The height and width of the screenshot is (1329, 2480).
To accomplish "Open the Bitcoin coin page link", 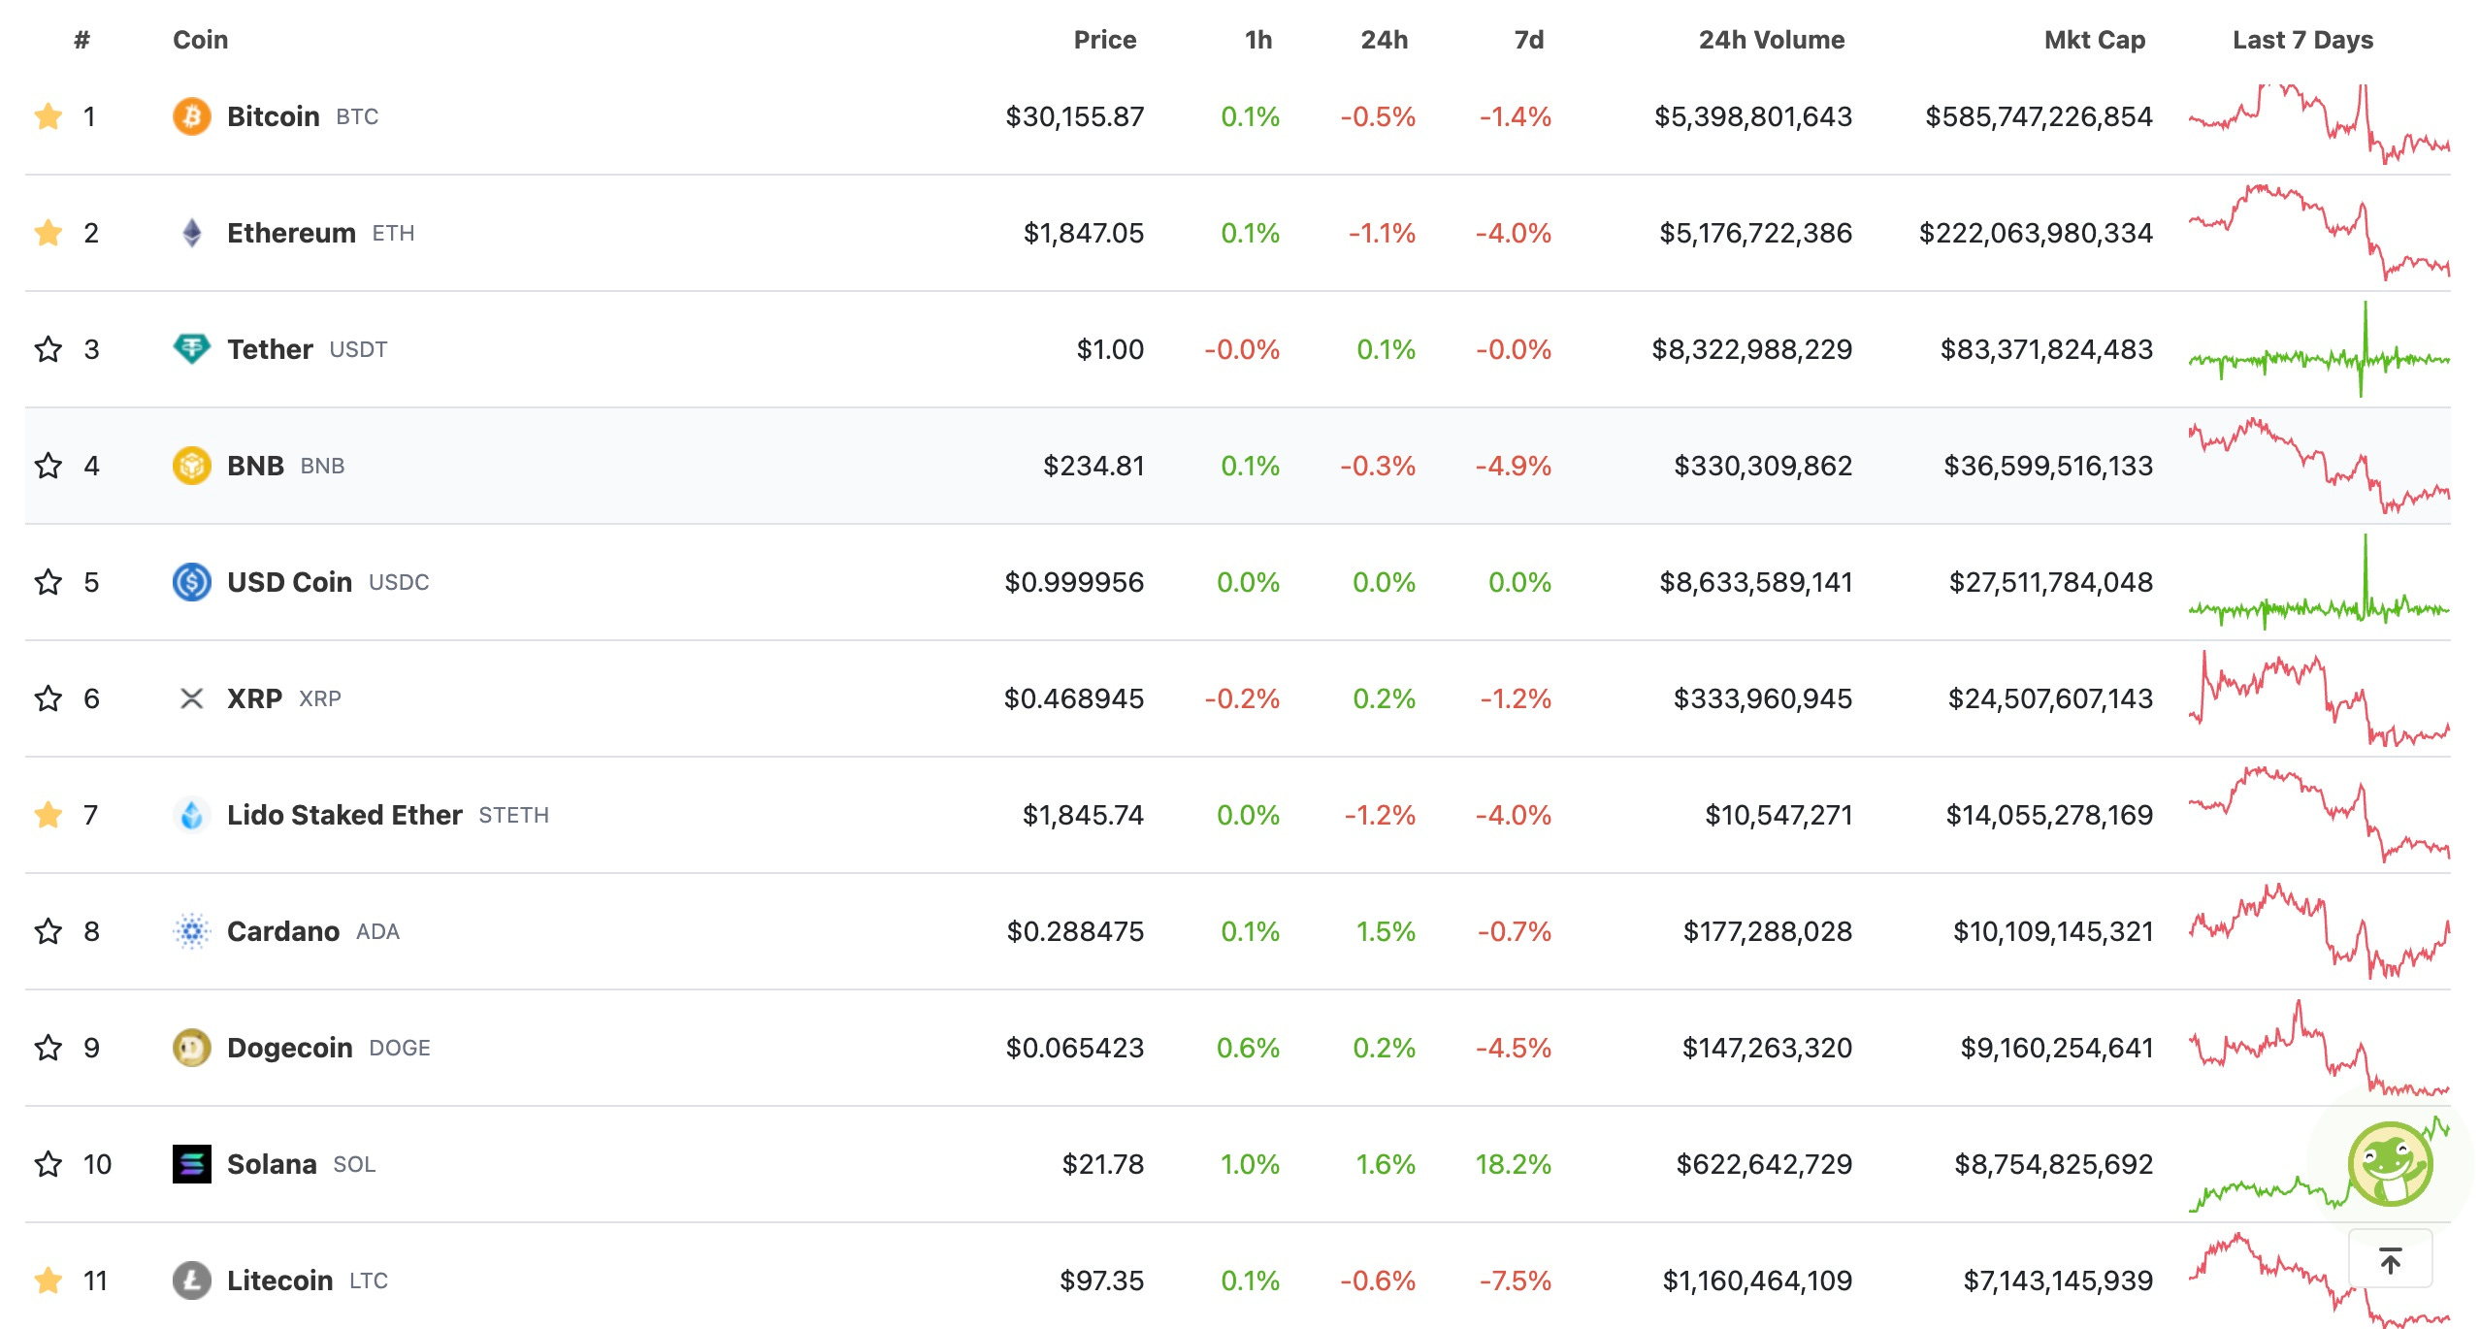I will [x=273, y=116].
